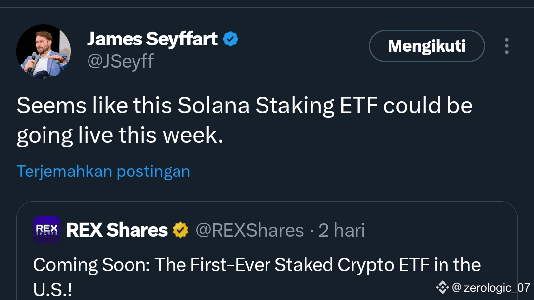Open the REX Shares account name

(117, 230)
